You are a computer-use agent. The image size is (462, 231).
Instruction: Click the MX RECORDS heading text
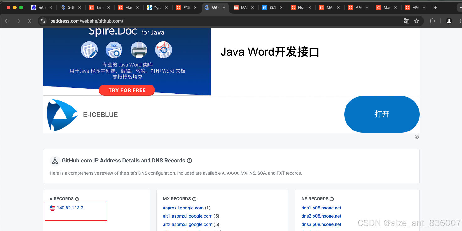[x=177, y=199]
